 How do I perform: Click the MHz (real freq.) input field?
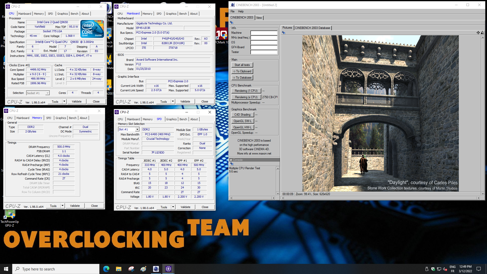[264, 38]
